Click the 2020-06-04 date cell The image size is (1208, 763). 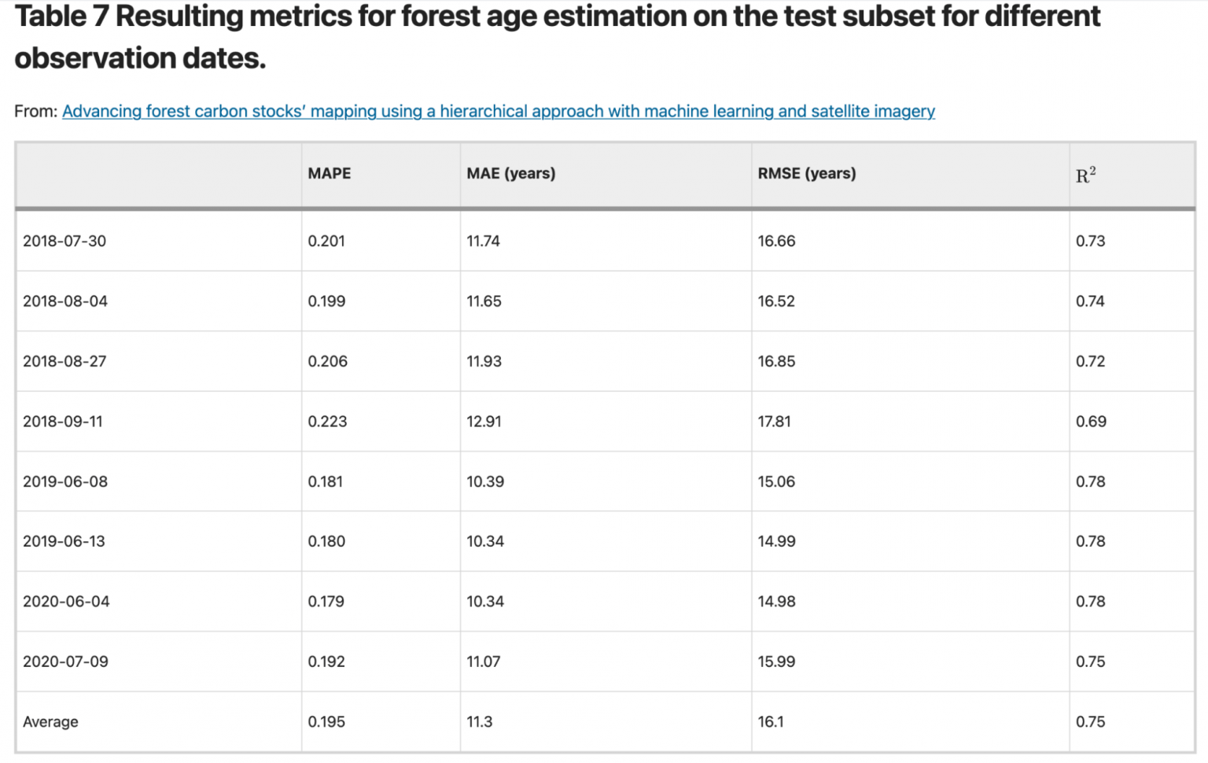tap(66, 602)
